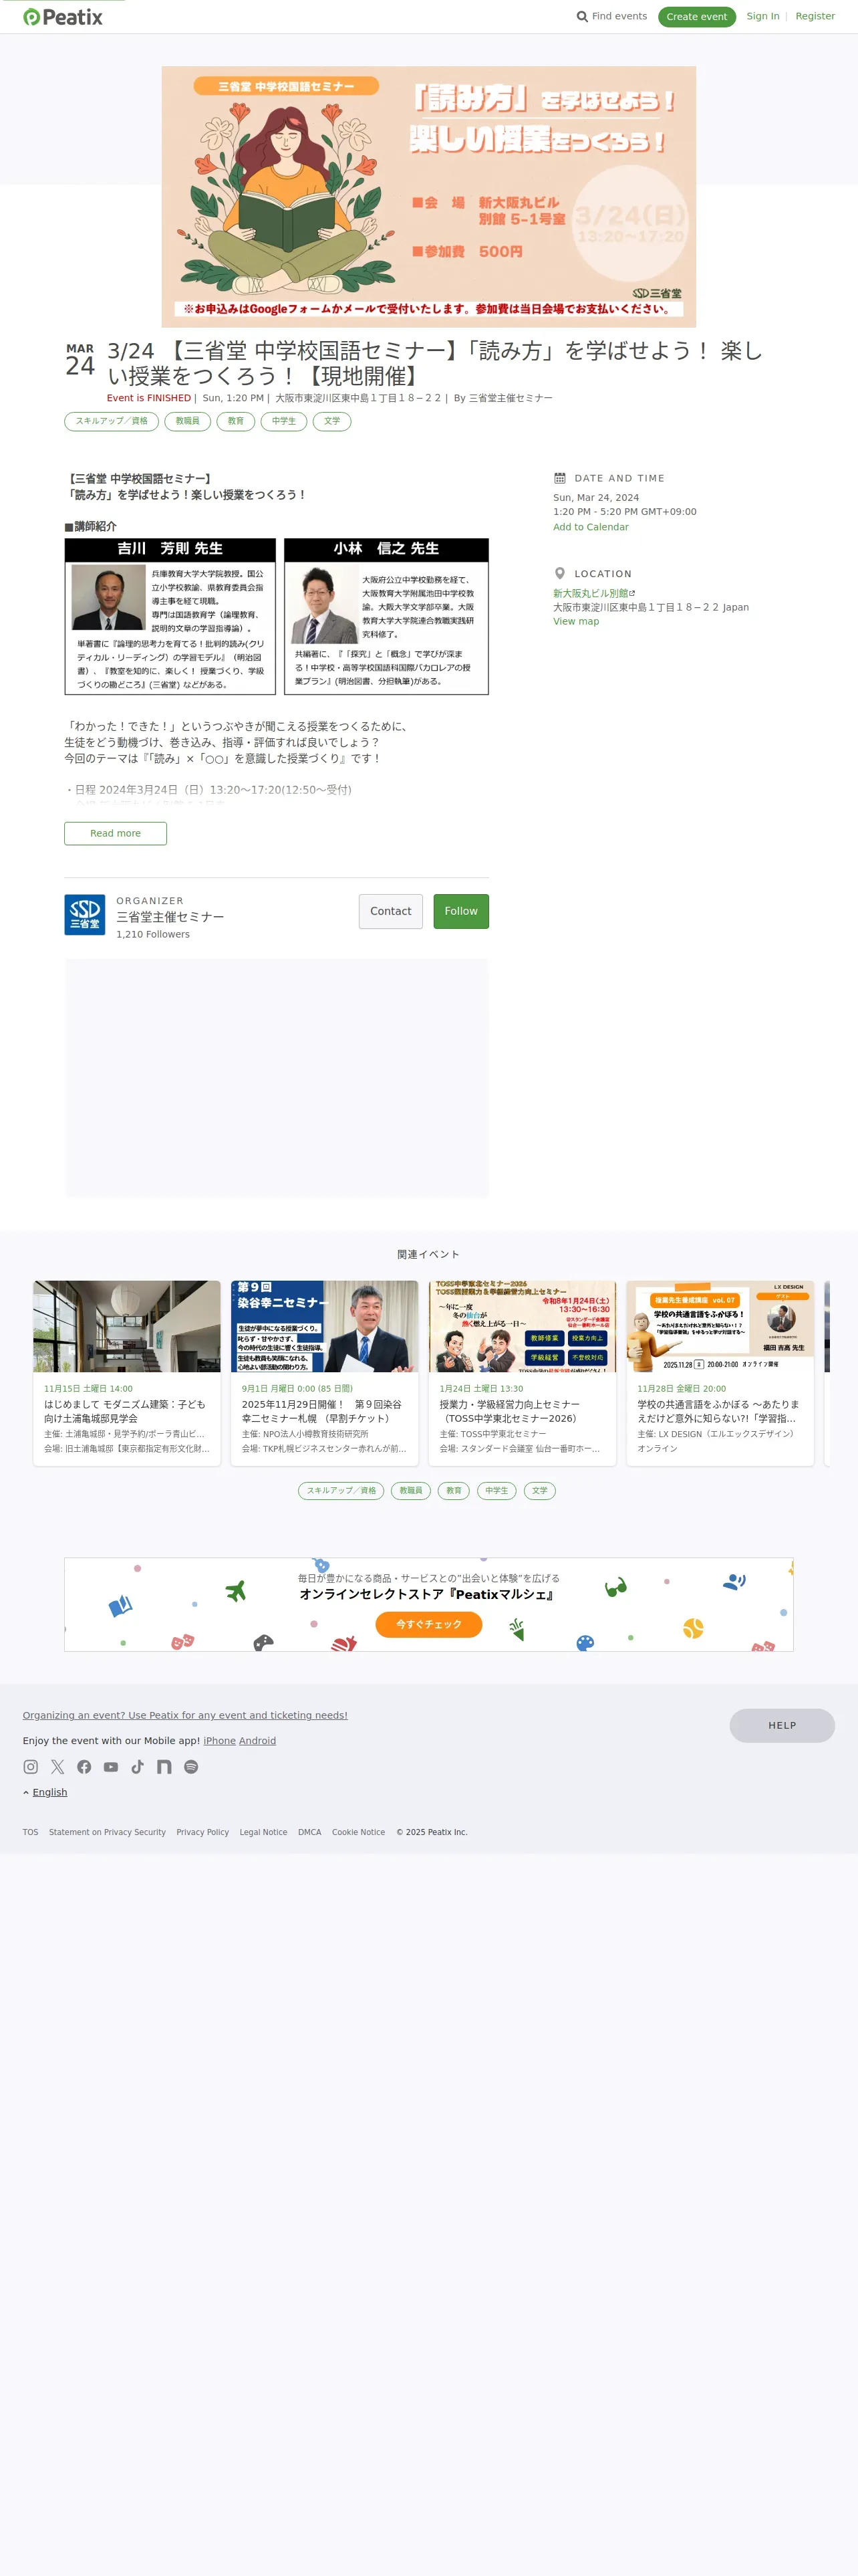
Task: Select the スキルアップ／資格 tag under event title
Action: tap(112, 421)
